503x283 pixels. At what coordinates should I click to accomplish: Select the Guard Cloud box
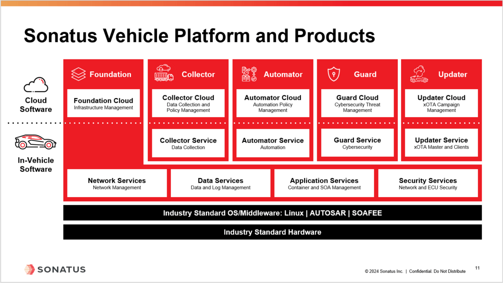pyautogui.click(x=357, y=103)
